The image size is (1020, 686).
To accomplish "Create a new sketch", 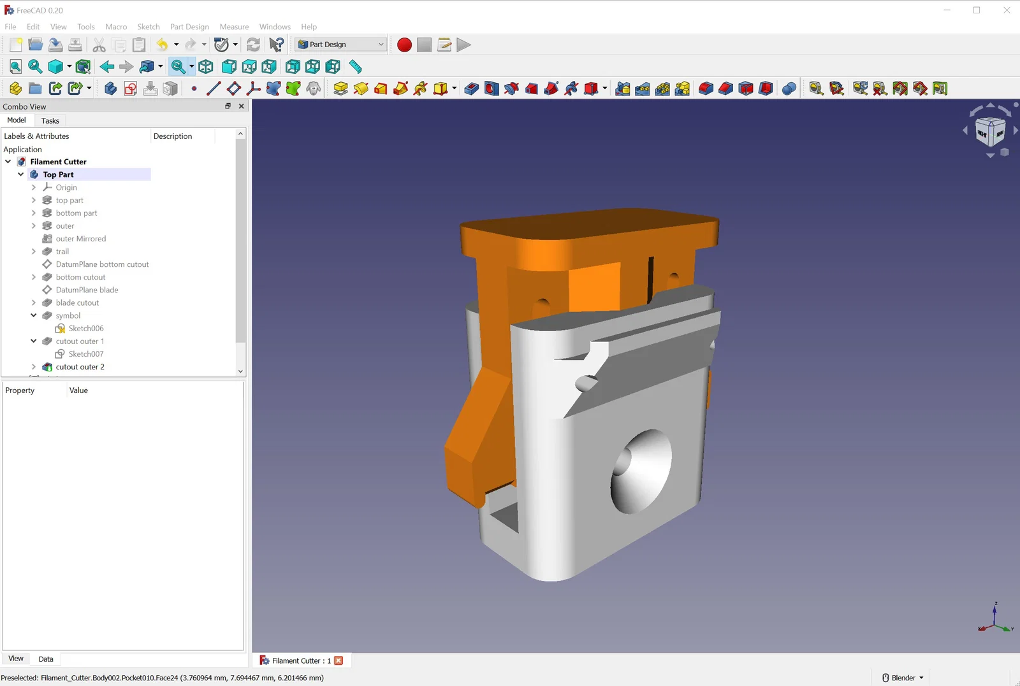I will pos(131,89).
